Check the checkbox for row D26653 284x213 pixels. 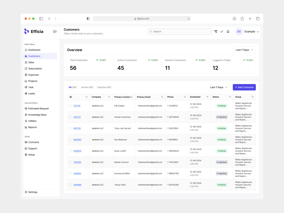70,151
